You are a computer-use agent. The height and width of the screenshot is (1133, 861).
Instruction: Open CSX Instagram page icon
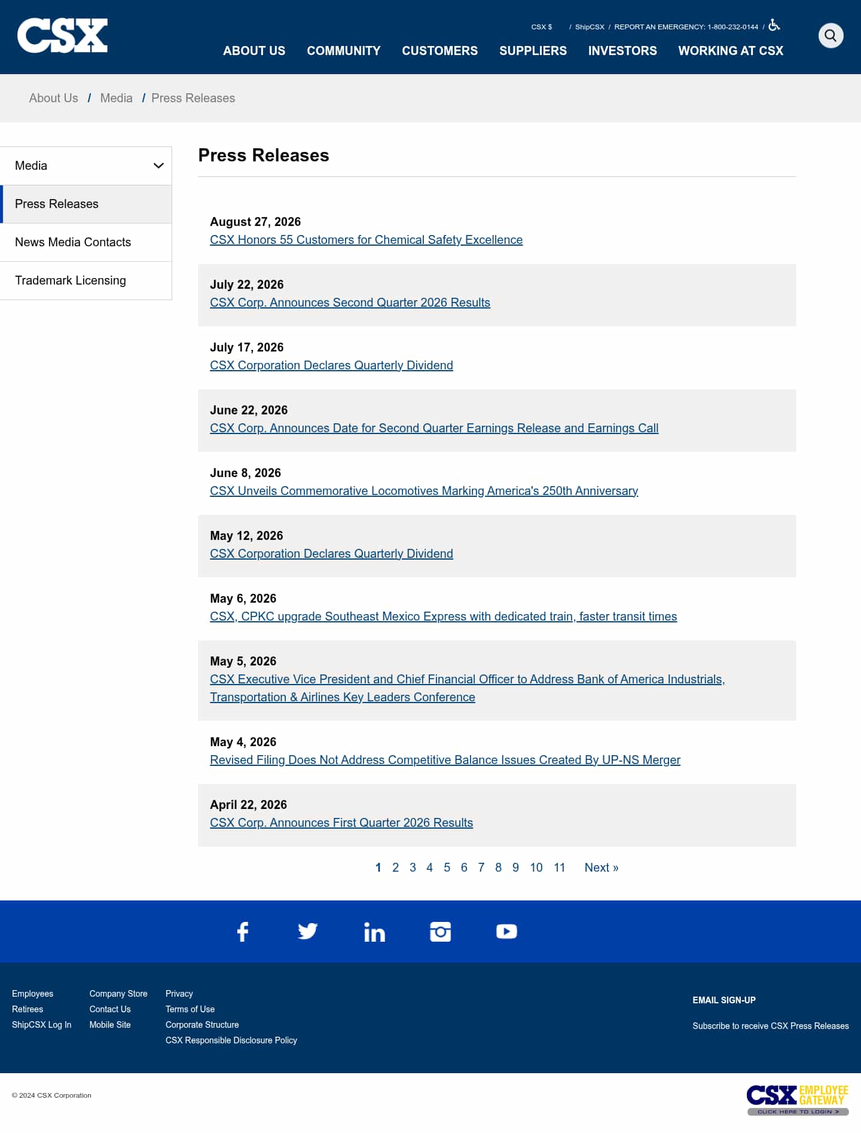point(441,932)
